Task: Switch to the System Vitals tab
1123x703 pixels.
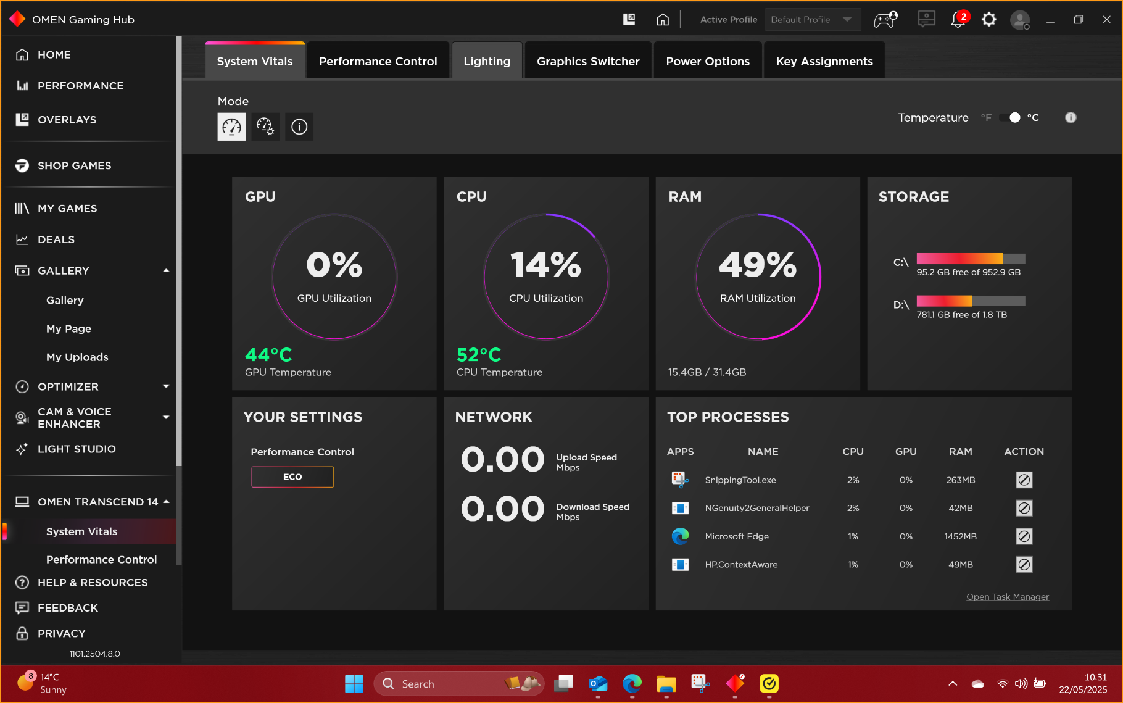Action: 255,61
